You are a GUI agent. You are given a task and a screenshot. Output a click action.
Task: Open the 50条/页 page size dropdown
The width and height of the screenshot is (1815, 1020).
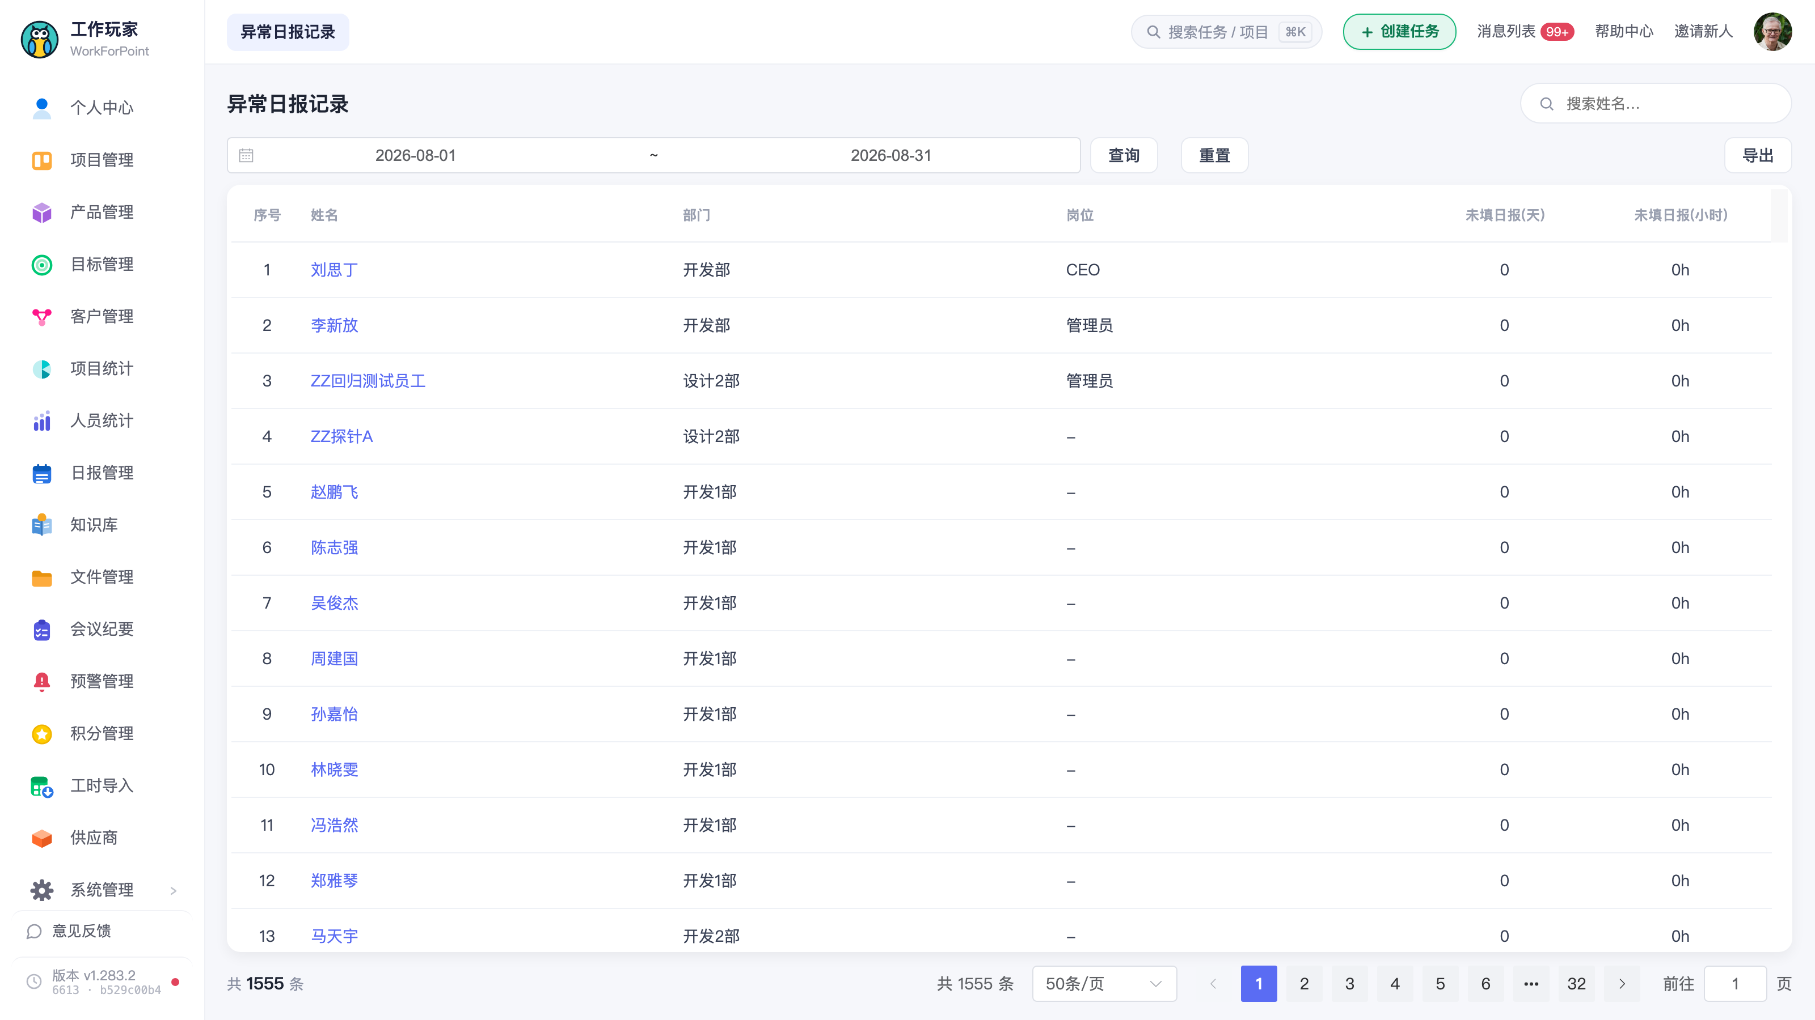coord(1104,983)
